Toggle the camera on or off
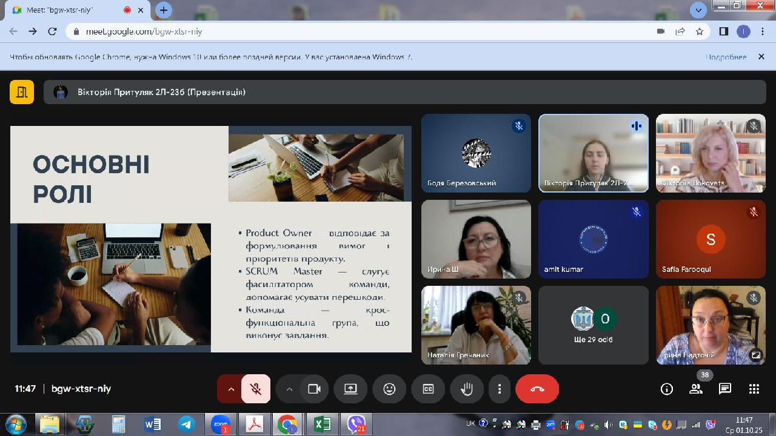 point(314,389)
